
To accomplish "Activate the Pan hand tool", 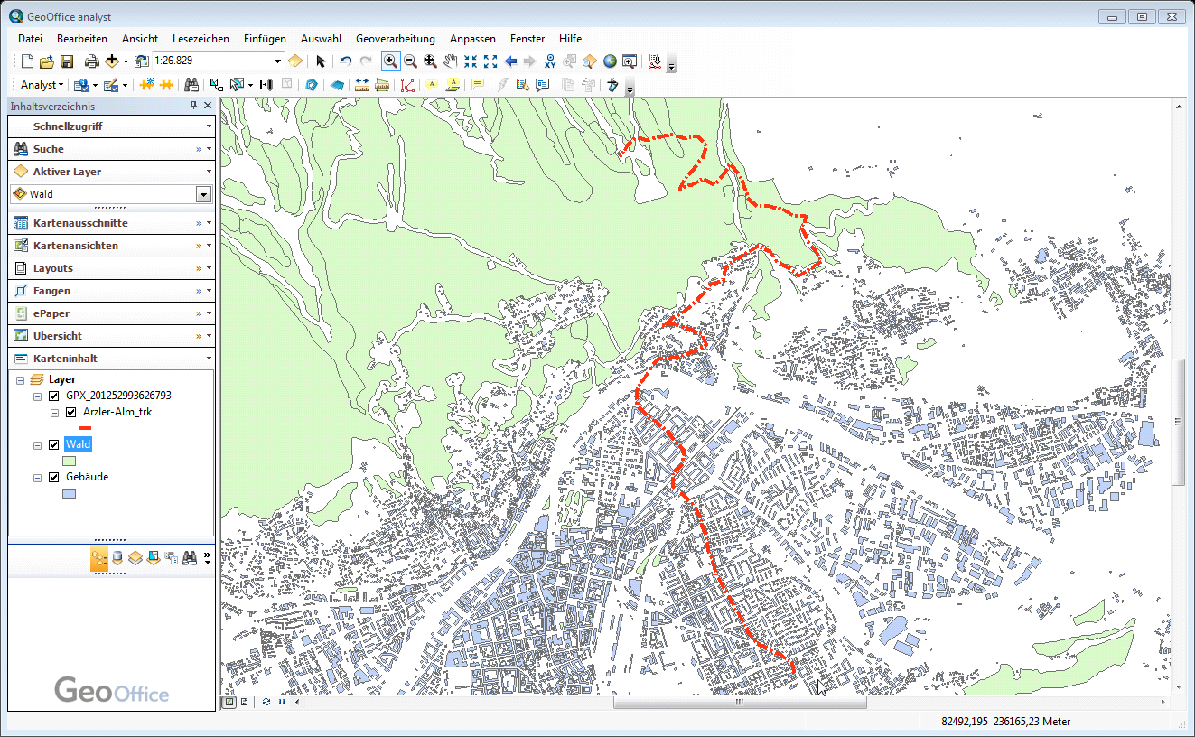I will (x=450, y=61).
